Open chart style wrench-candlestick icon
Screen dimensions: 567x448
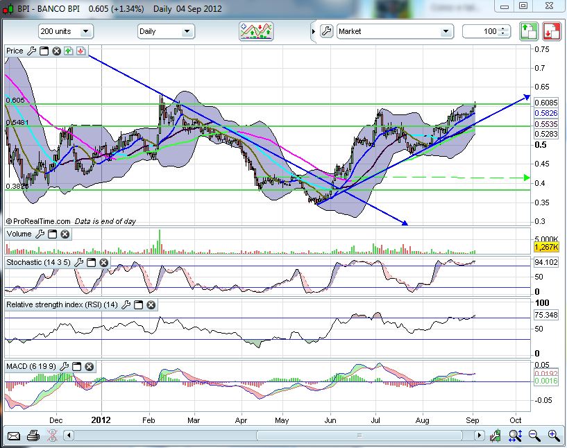496,436
